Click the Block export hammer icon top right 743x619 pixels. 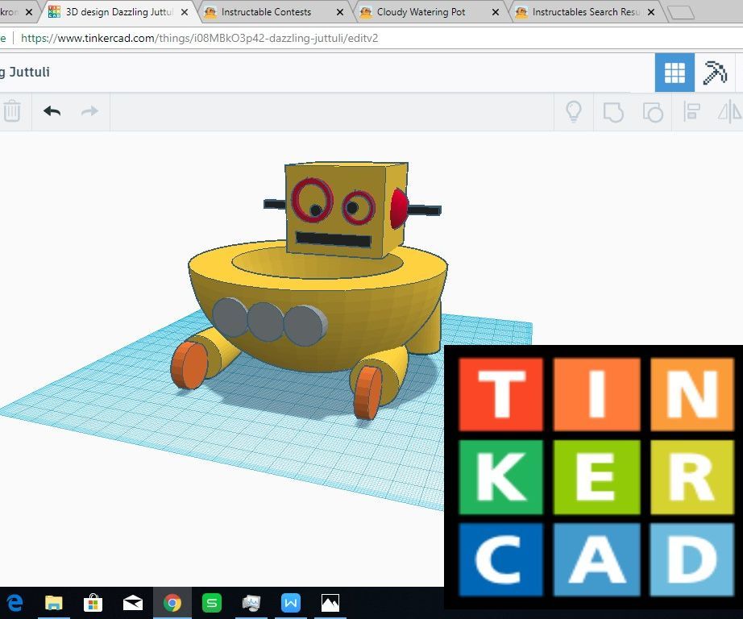(715, 72)
